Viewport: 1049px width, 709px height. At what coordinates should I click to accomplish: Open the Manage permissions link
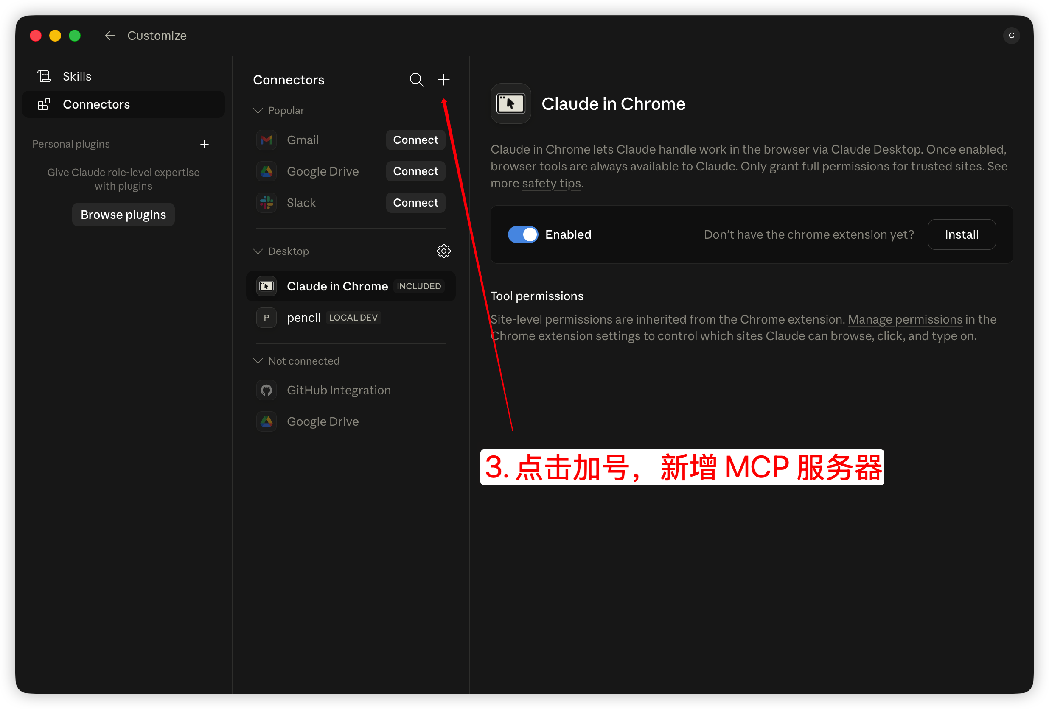(905, 319)
